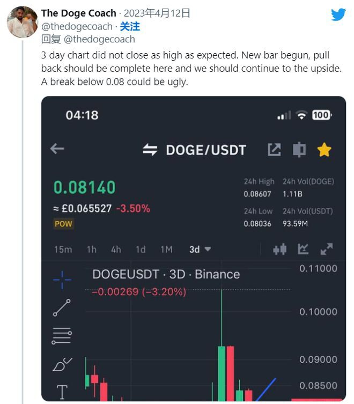The width and height of the screenshot is (354, 404).
Task: Open the chart indicators icon
Action: tap(303, 249)
